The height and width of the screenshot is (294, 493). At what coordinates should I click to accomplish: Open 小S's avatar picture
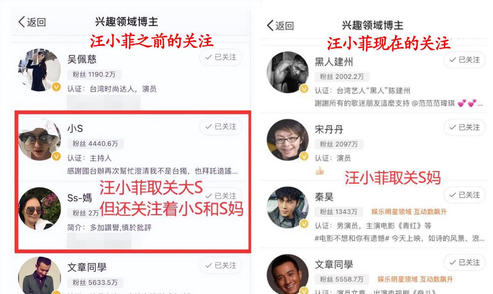(39, 139)
